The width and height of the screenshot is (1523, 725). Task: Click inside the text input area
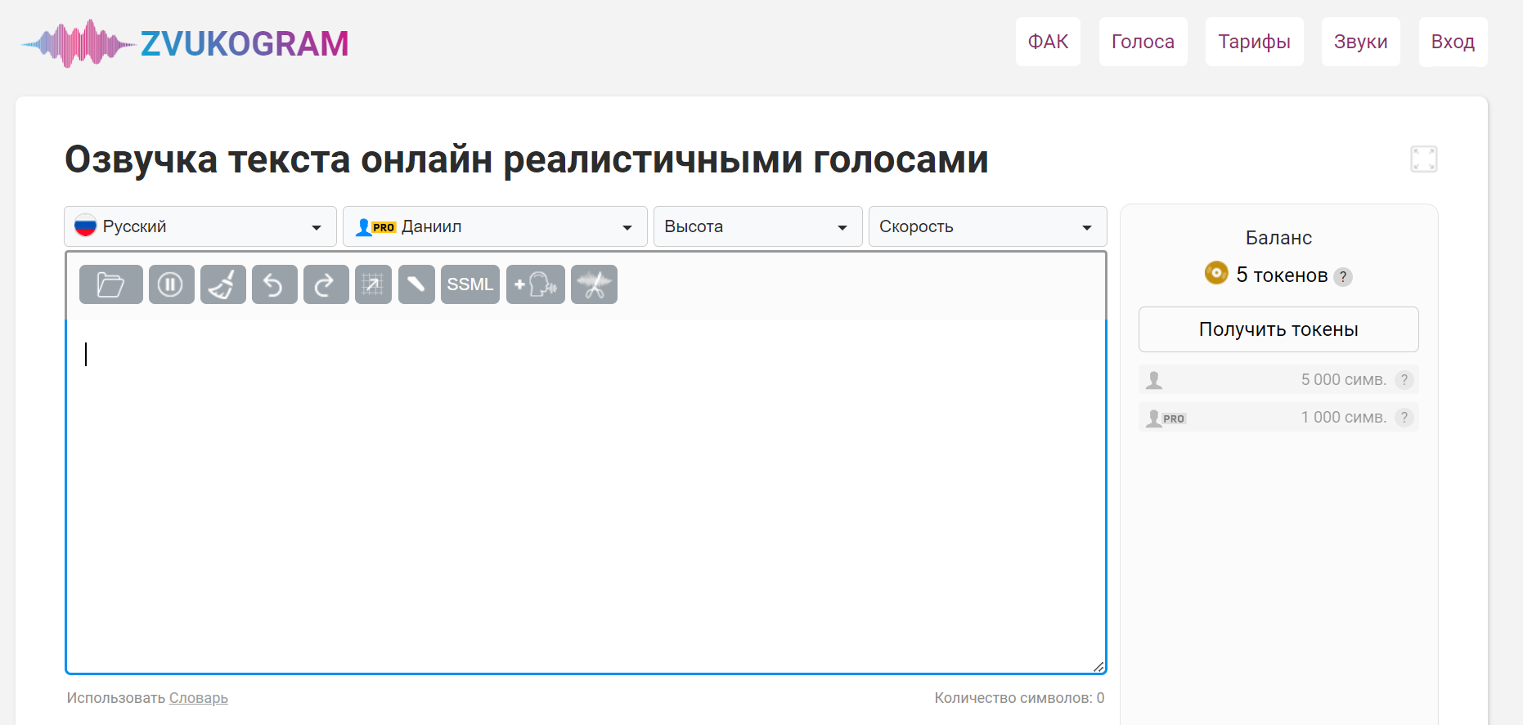586,496
